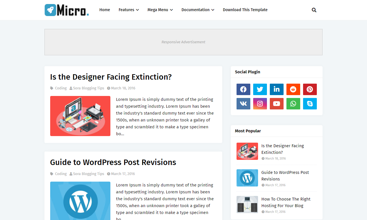Open the Facebook social button
Screen dimensions: 367x220
[243, 89]
